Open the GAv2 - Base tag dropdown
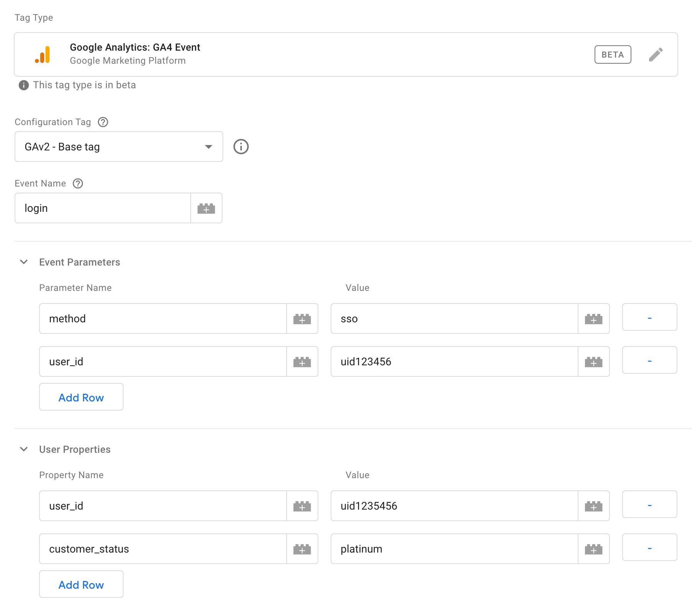 (119, 147)
